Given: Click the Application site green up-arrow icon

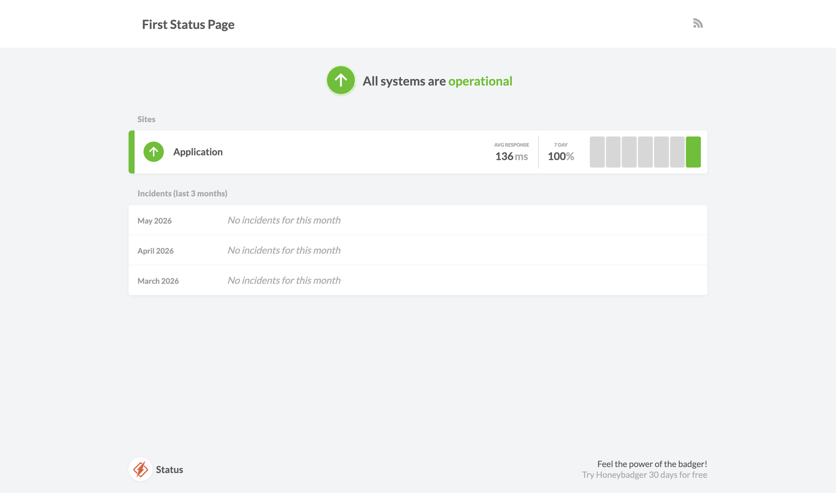Looking at the screenshot, I should coord(154,152).
